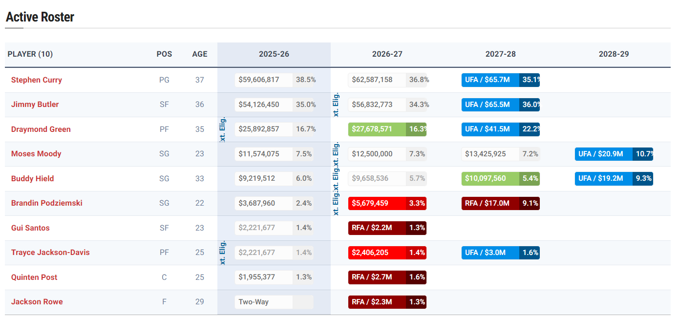The image size is (679, 318).
Task: Click Curry's 2025-26 salary $59,606,817
Action: (x=264, y=80)
